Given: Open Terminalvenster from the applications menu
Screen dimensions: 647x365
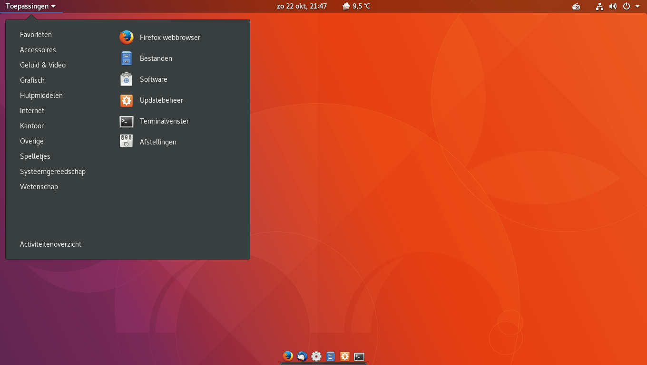Looking at the screenshot, I should pyautogui.click(x=164, y=121).
